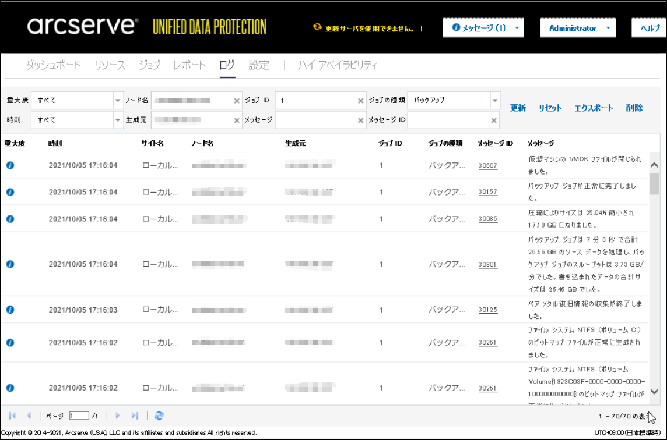Clear the ジョブ ID filter field
This screenshot has width=667, height=440.
pyautogui.click(x=361, y=101)
